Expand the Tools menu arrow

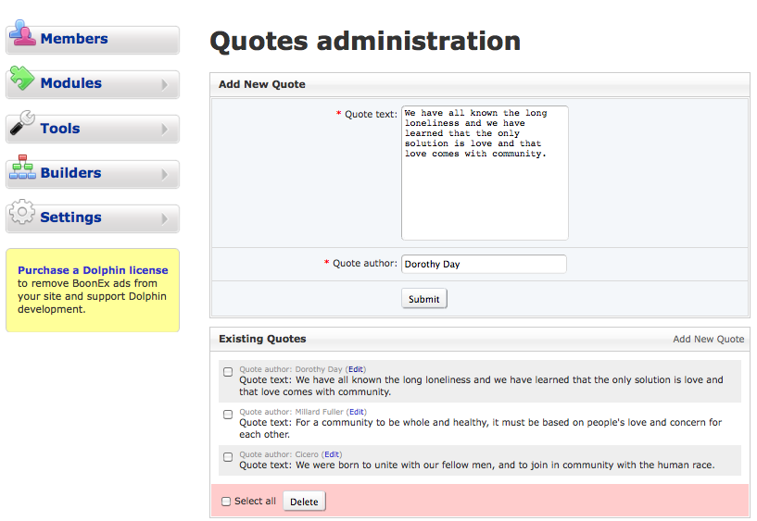(x=165, y=130)
